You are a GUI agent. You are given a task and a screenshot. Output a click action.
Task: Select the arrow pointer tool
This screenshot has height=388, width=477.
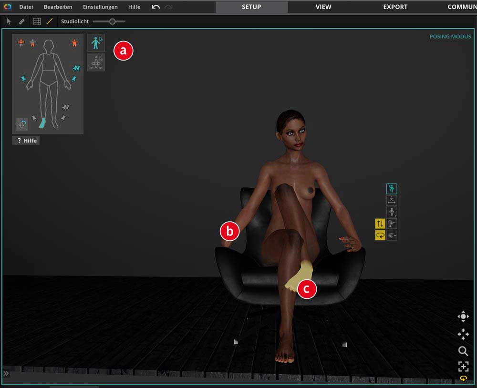pyautogui.click(x=9, y=21)
